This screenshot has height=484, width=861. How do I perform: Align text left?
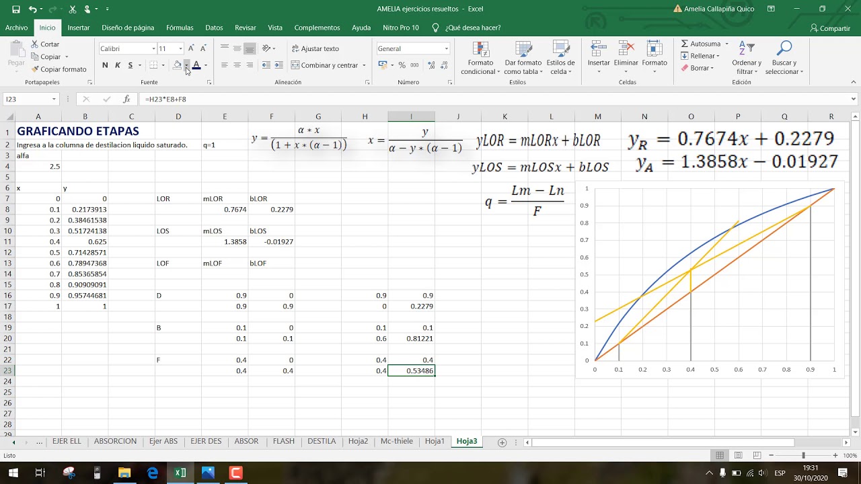(225, 65)
